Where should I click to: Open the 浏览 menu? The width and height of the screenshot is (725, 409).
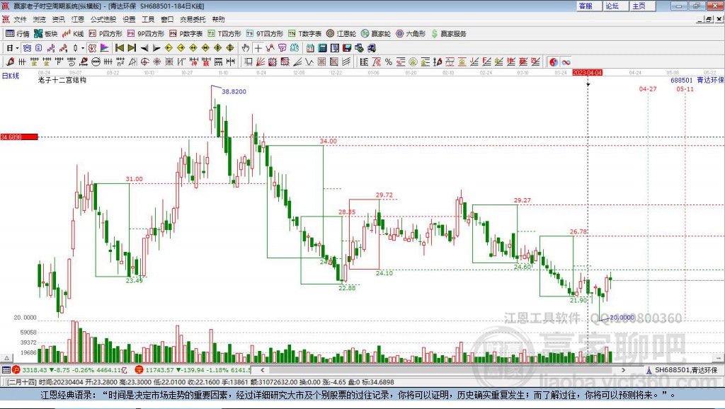pyautogui.click(x=40, y=19)
